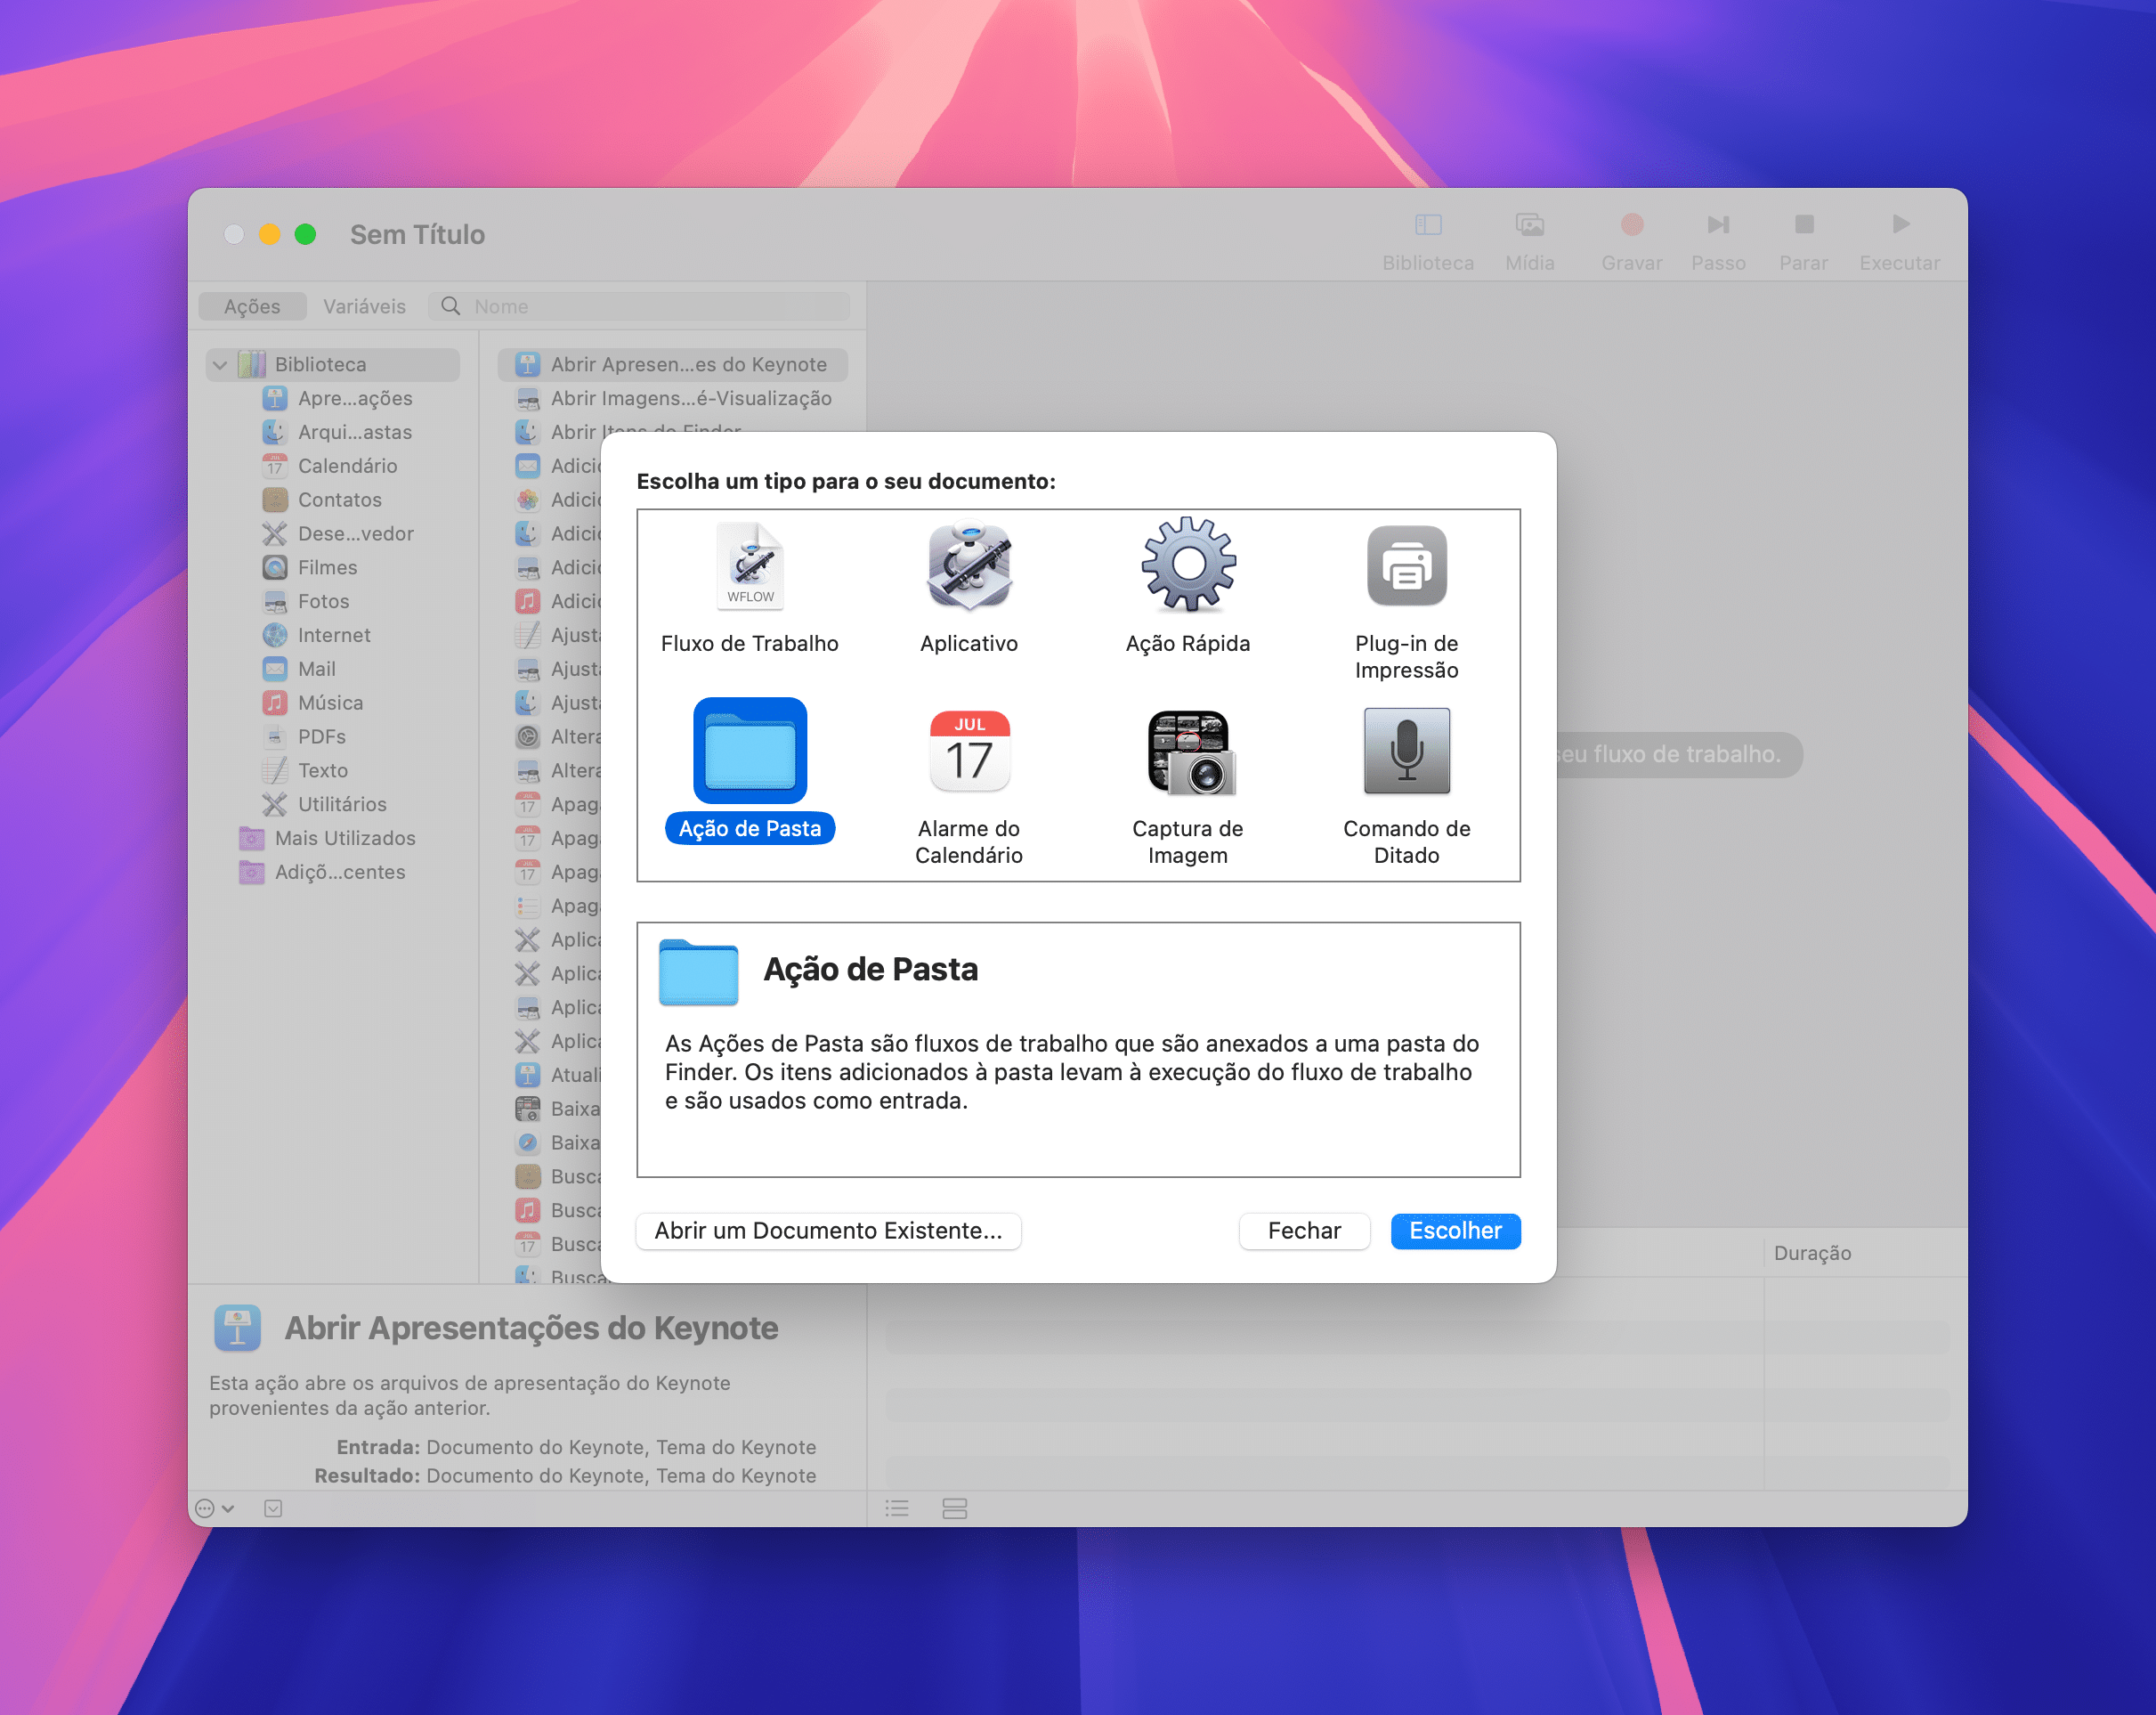The image size is (2156, 1715).
Task: Select the Filmes category
Action: pos(310,568)
